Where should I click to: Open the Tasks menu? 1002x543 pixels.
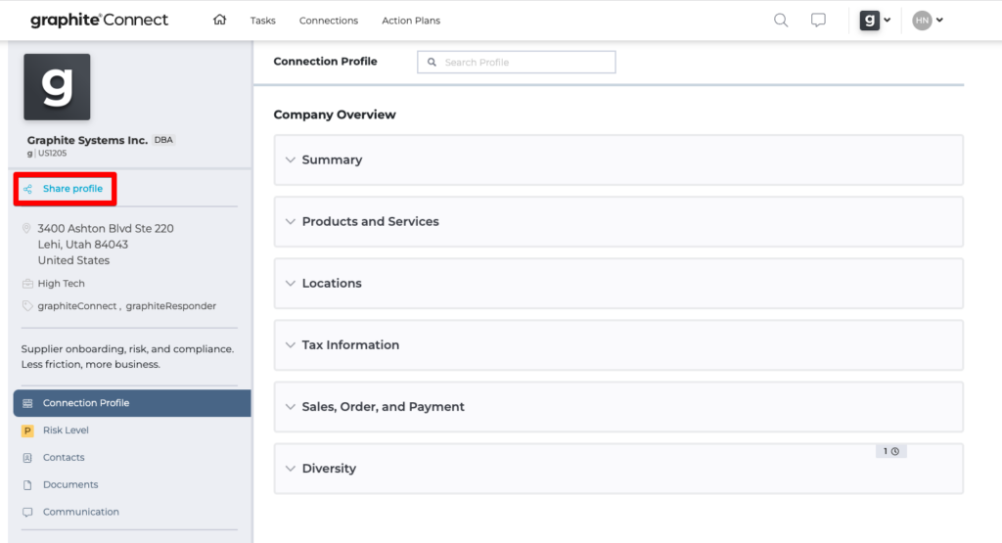pos(262,21)
